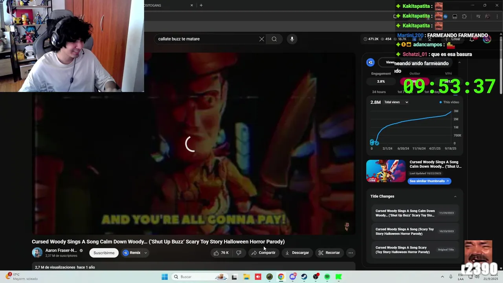Screen dimensions: 503x283
Task: Click the video title text
Action: coord(158,242)
